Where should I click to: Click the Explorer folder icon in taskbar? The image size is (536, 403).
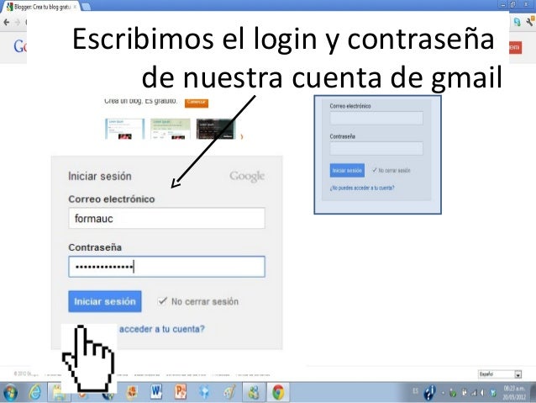coord(59,392)
